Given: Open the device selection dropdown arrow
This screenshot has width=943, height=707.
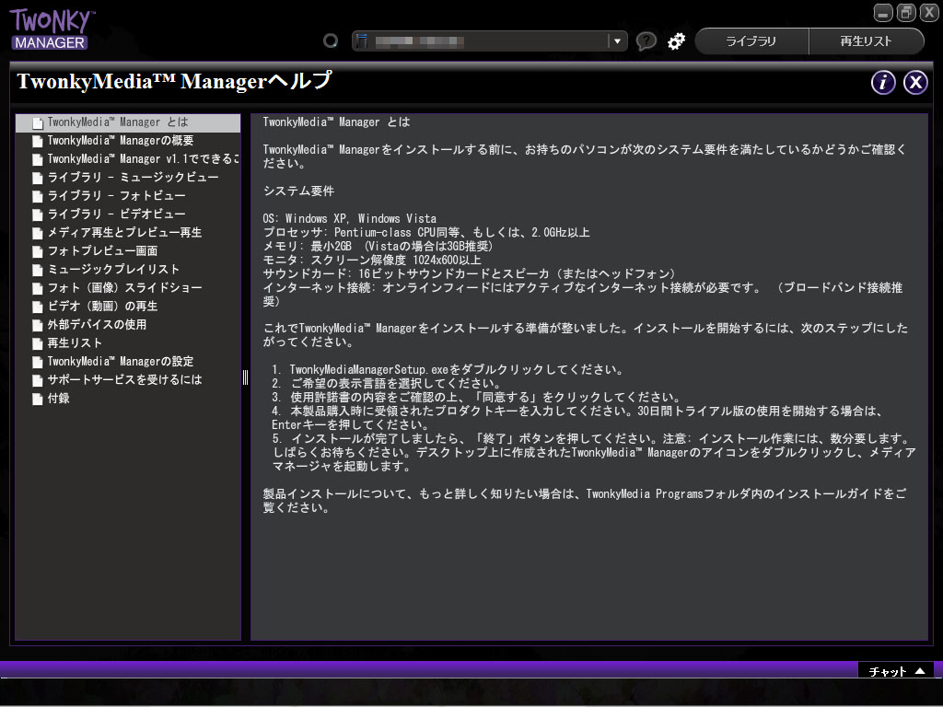Looking at the screenshot, I should (620, 41).
